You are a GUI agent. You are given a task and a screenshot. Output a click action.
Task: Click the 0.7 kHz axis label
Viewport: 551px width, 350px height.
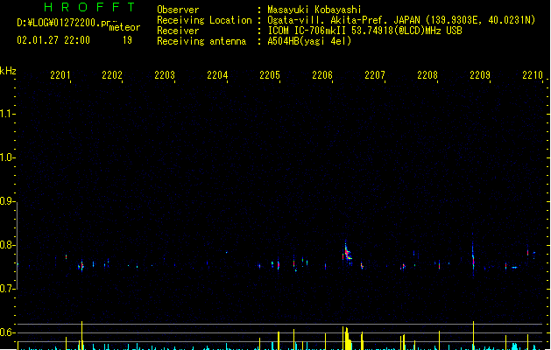[7, 289]
